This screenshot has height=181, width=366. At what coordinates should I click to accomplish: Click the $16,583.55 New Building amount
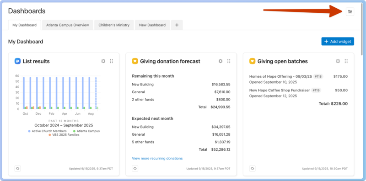click(221, 85)
